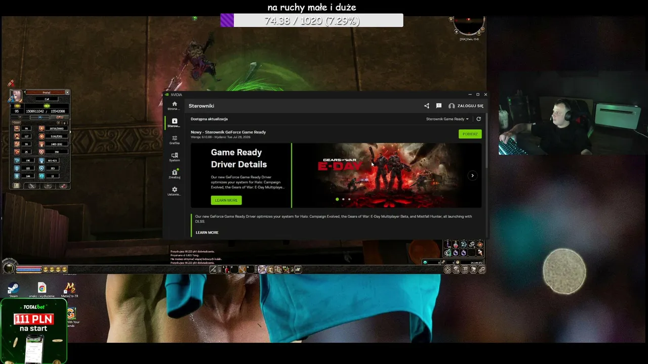Advance the banner carousel with next arrow
648x364 pixels.
pos(472,175)
